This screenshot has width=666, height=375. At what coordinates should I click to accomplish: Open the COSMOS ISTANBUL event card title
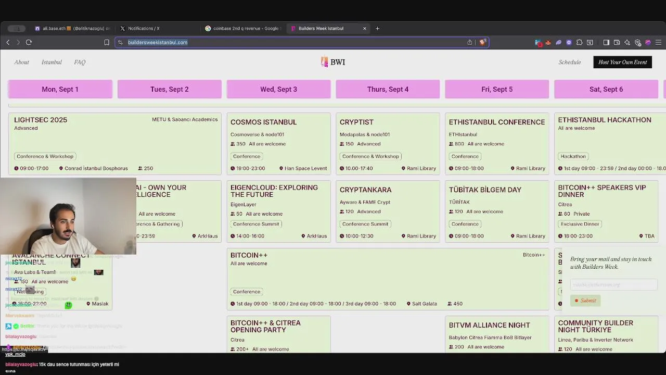(263, 122)
